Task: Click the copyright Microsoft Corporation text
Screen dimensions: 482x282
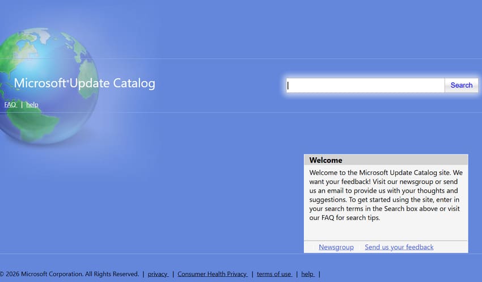Action: point(70,274)
